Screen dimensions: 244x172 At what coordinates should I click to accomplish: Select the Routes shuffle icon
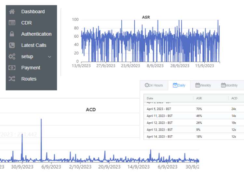(12, 79)
